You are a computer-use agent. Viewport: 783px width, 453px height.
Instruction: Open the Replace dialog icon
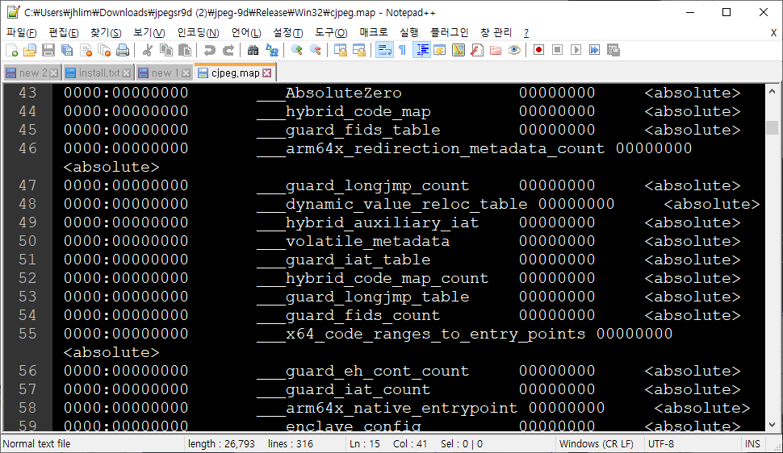[x=272, y=51]
